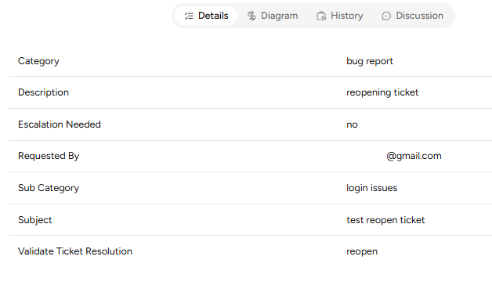Click the Details list icon

coord(189,16)
